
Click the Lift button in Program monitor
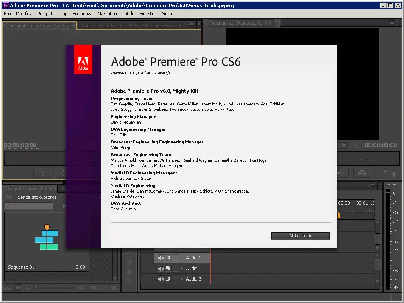coord(362,173)
